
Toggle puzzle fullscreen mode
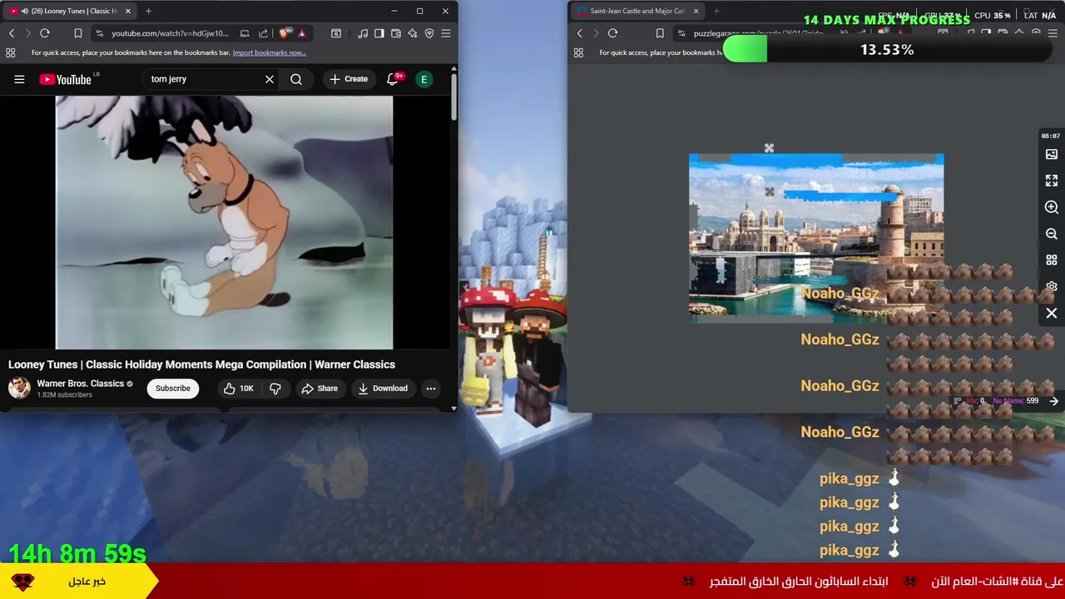point(1052,181)
